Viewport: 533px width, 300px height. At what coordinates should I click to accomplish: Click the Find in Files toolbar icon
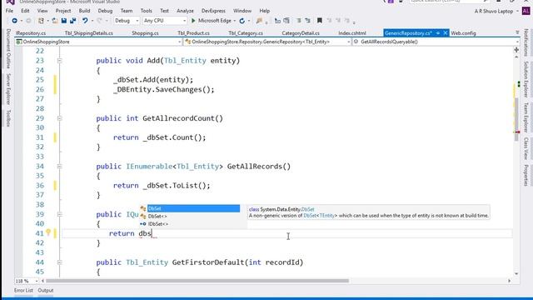(x=260, y=21)
